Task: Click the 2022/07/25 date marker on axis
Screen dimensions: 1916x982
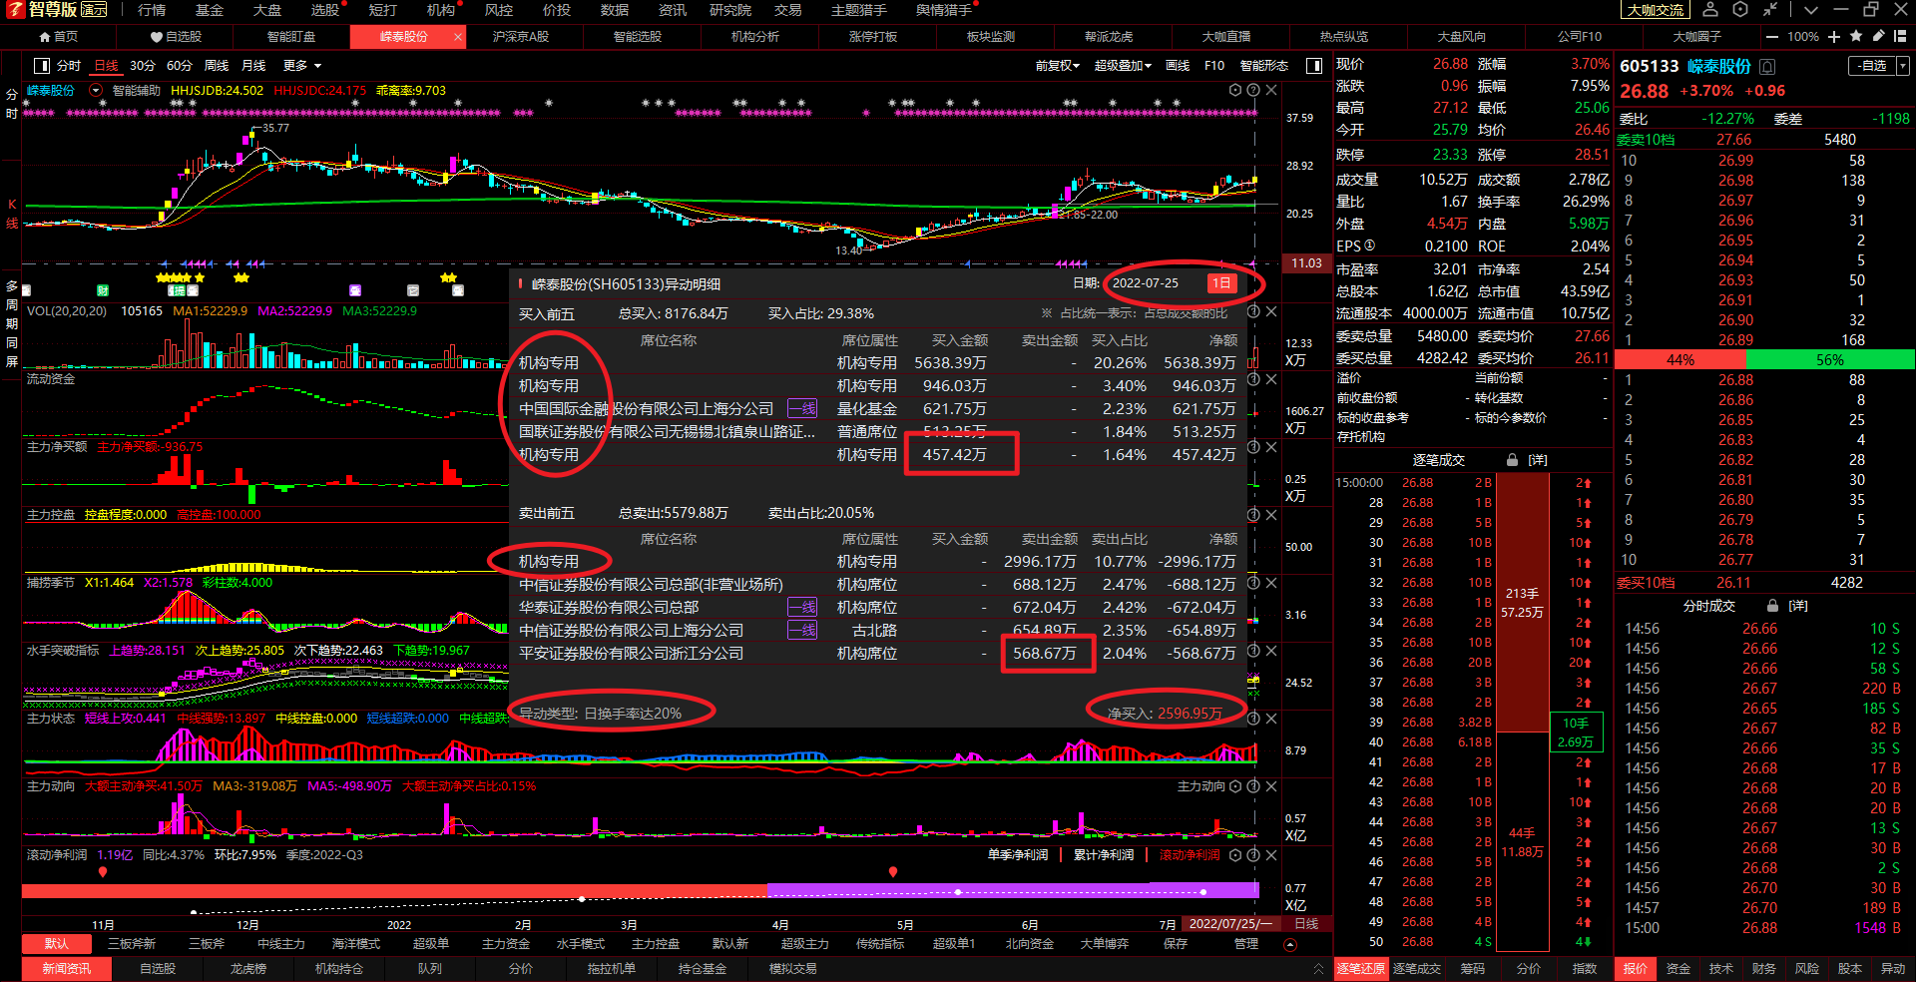Action: pyautogui.click(x=1229, y=924)
